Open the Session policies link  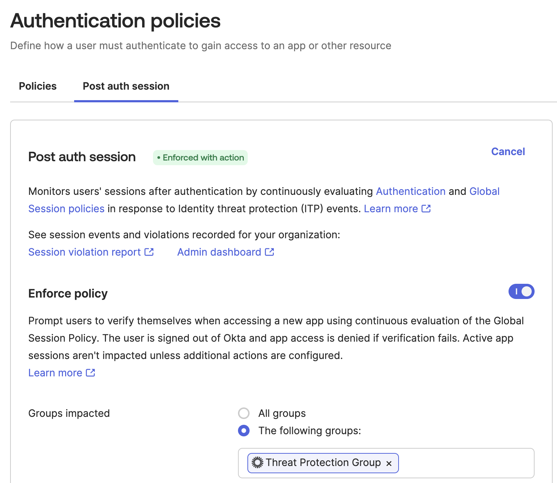66,209
